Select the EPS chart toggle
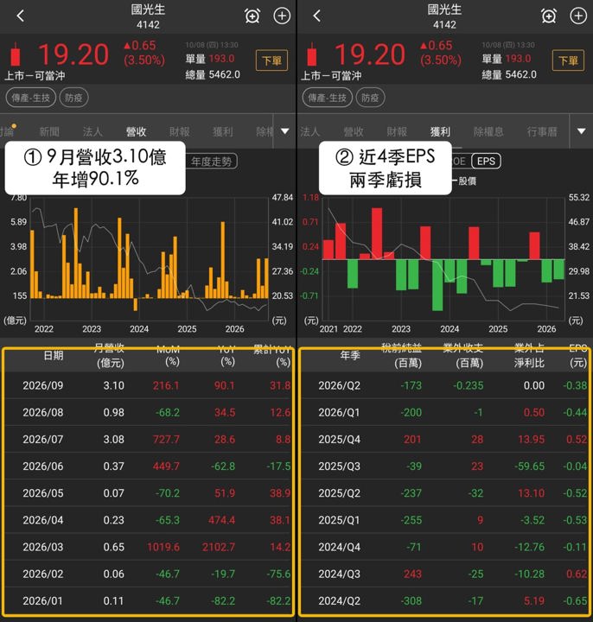 (x=486, y=161)
